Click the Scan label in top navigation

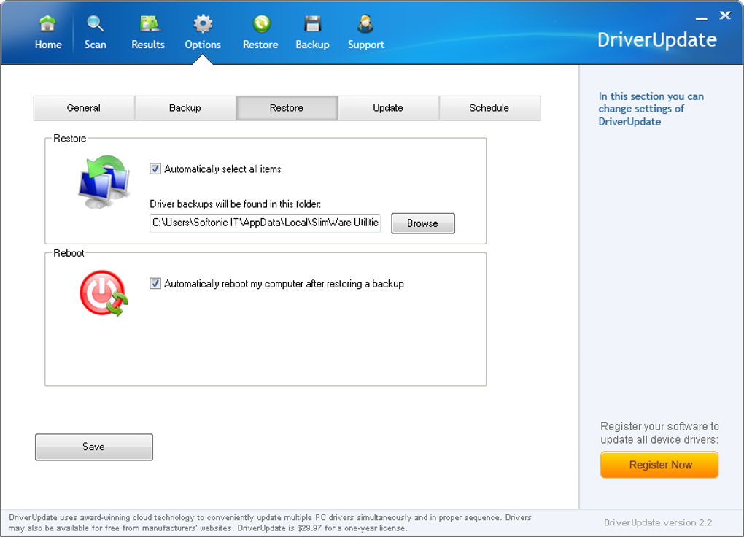96,45
